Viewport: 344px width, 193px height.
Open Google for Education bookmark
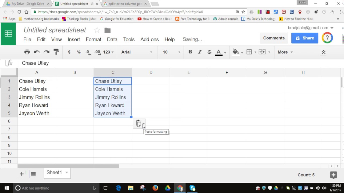coord(117,19)
